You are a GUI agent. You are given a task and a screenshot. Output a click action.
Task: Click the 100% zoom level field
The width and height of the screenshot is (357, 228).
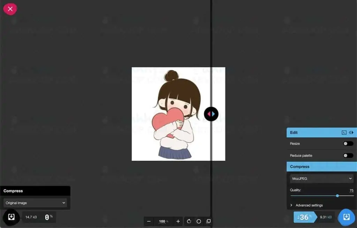(162, 221)
